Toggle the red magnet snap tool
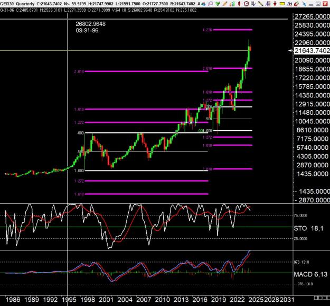The height and width of the screenshot is (306, 330). tap(297, 4)
